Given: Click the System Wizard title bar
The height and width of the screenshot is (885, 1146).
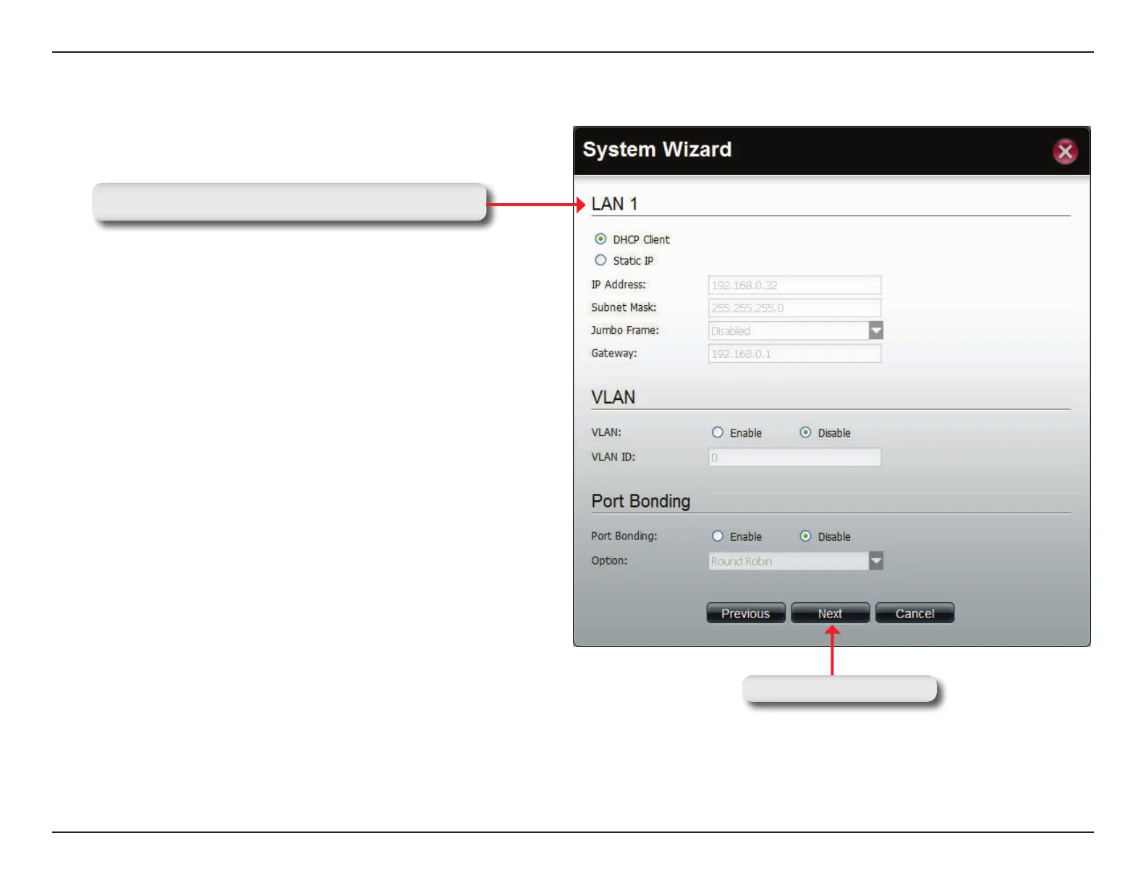Looking at the screenshot, I should 796,150.
